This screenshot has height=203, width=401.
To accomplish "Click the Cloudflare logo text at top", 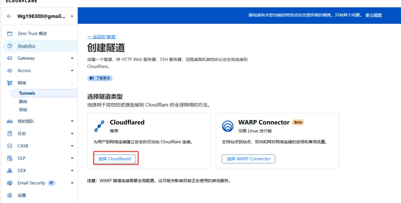I will (22, 1).
